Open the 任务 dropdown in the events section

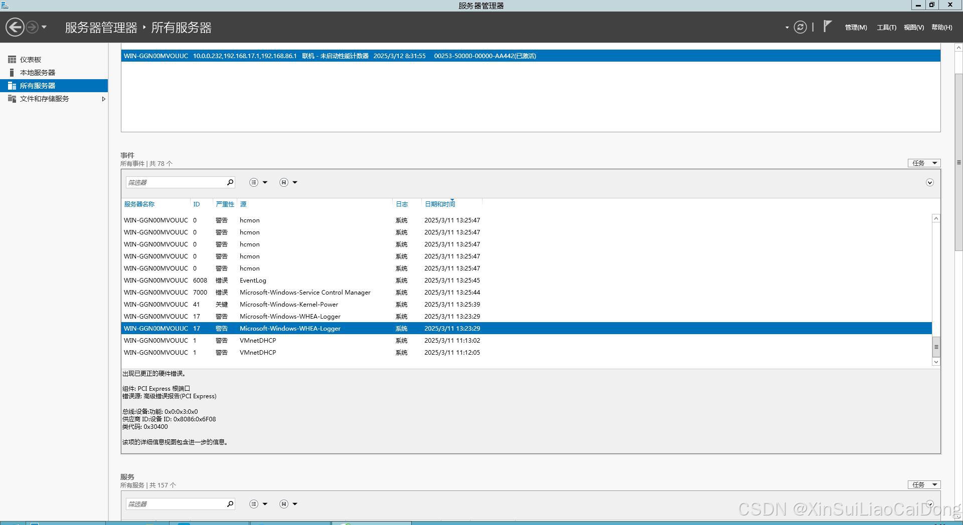(924, 163)
